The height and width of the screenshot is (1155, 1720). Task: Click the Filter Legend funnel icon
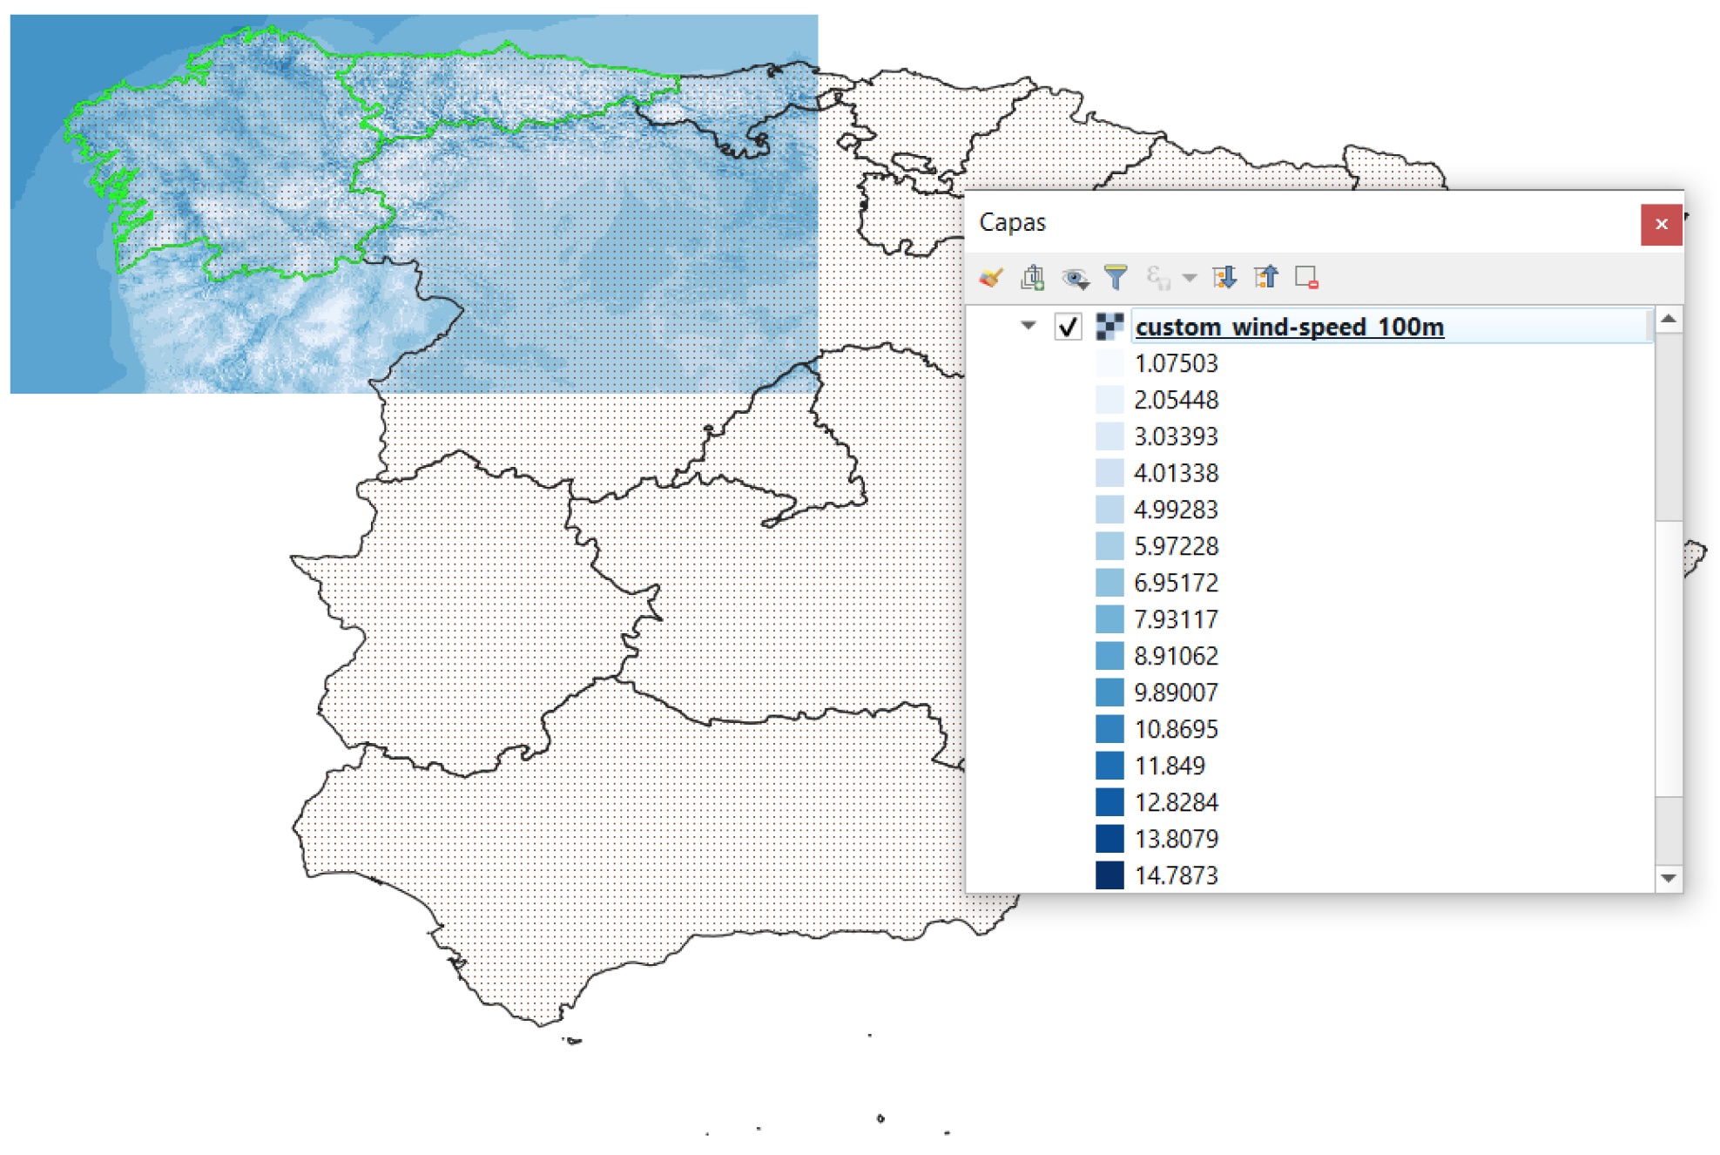coord(1115,278)
